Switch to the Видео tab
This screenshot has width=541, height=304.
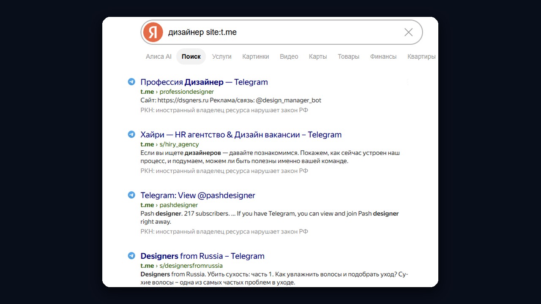tap(289, 57)
